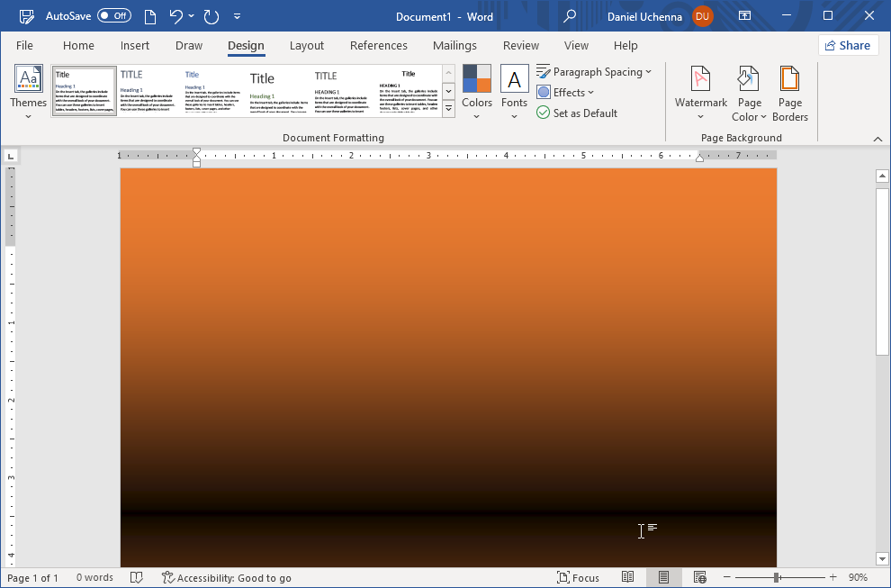Open the Themes gallery

(x=28, y=90)
